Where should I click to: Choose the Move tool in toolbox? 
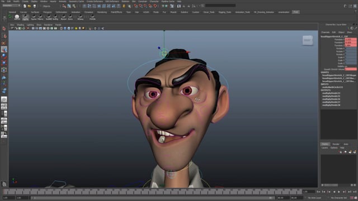(x=4, y=49)
